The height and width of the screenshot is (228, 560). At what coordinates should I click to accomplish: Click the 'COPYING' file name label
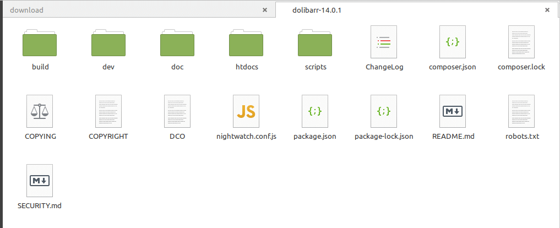pos(40,136)
